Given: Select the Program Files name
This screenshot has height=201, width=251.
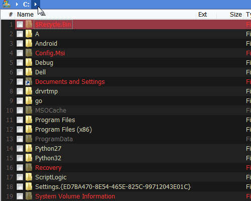Looking at the screenshot, I should pos(55,120).
